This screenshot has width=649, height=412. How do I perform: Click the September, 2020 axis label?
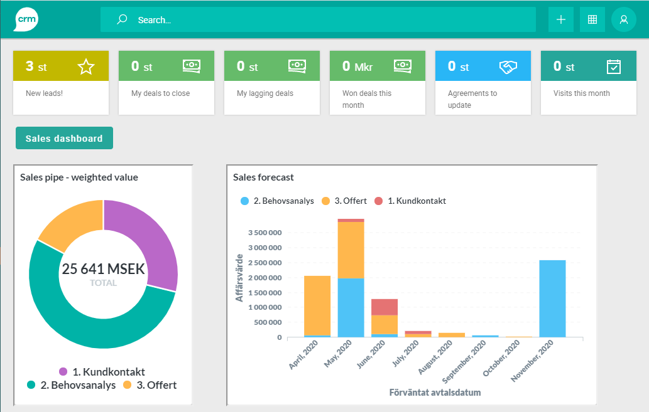point(464,362)
